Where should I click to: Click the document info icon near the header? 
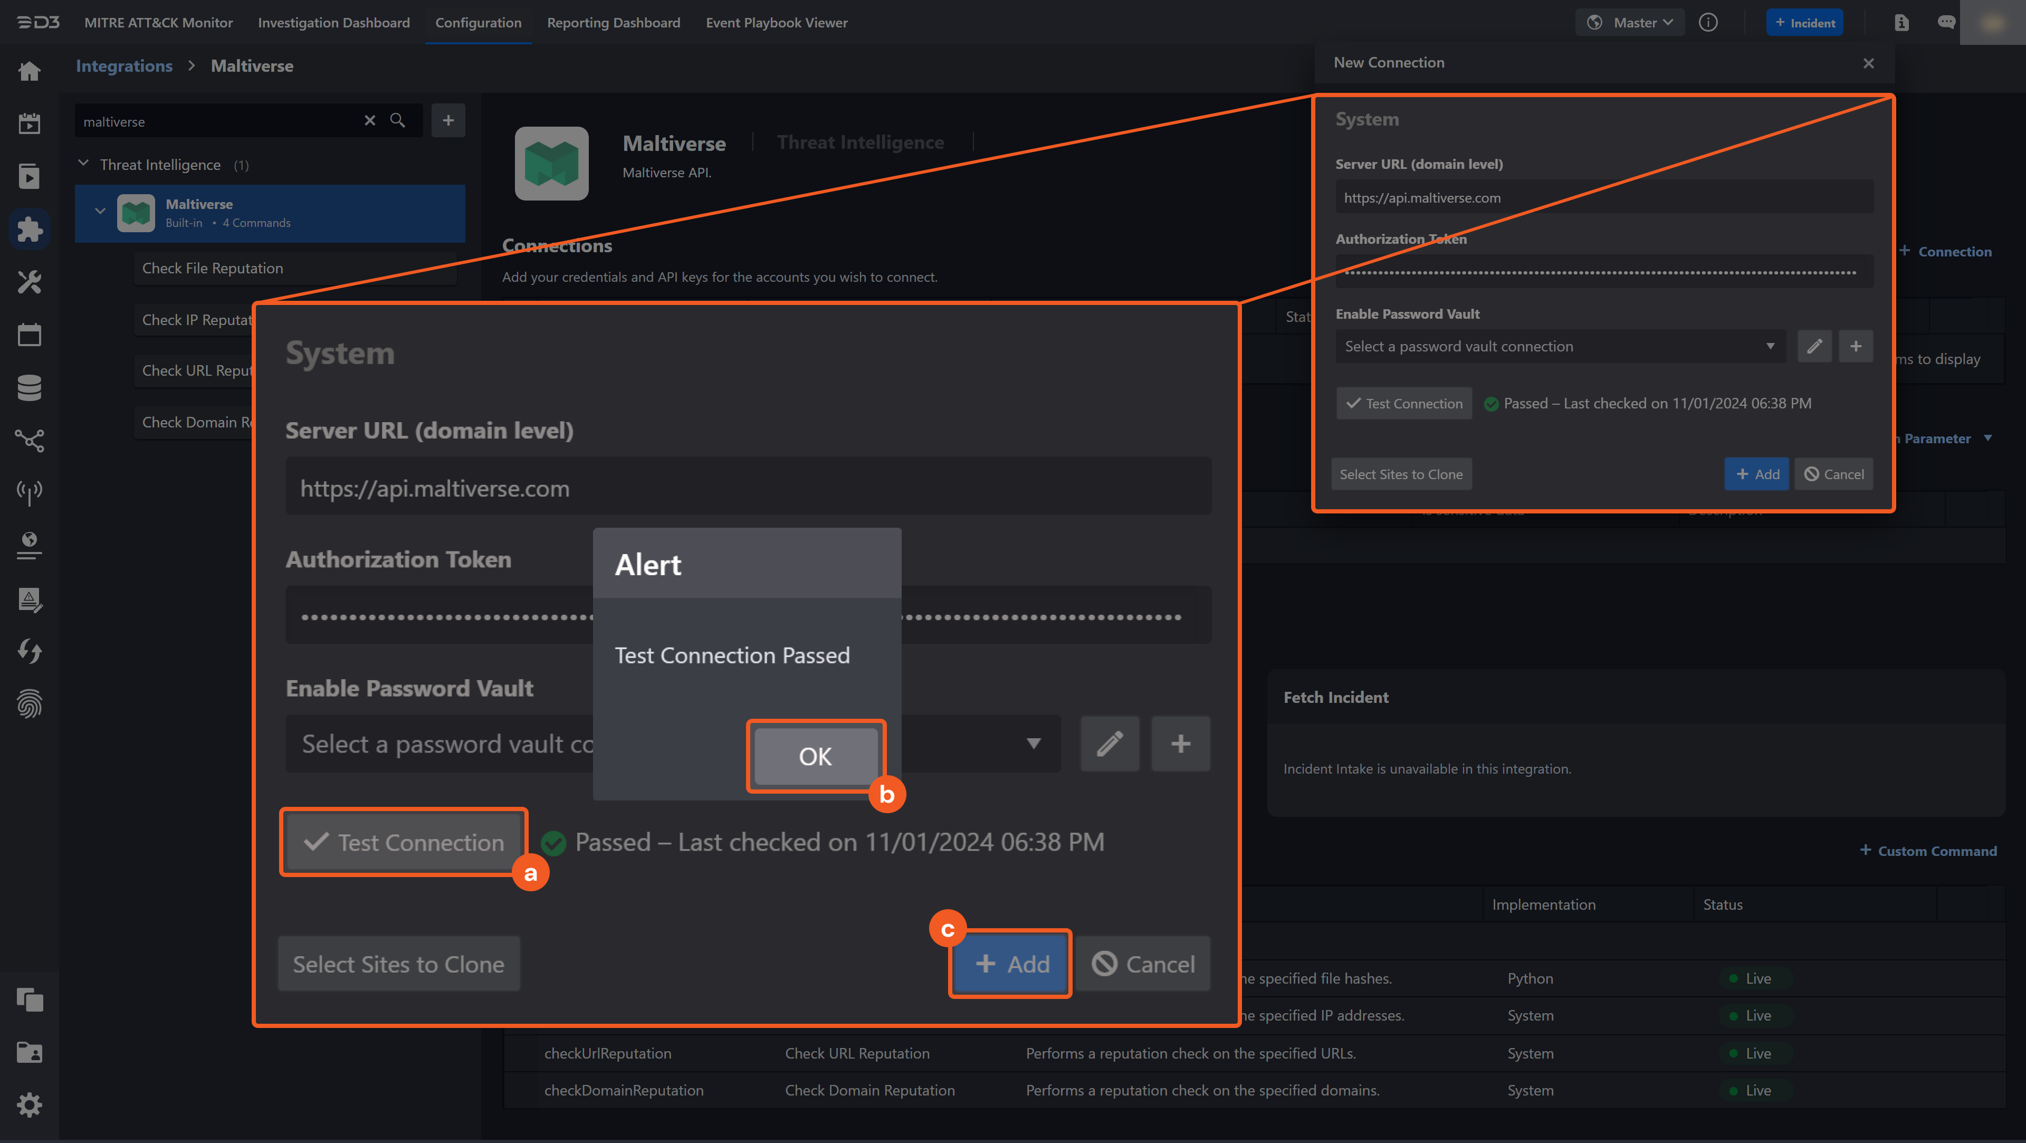[1901, 22]
